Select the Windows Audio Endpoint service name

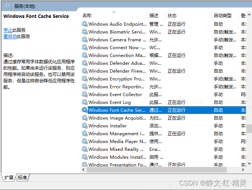point(117,24)
